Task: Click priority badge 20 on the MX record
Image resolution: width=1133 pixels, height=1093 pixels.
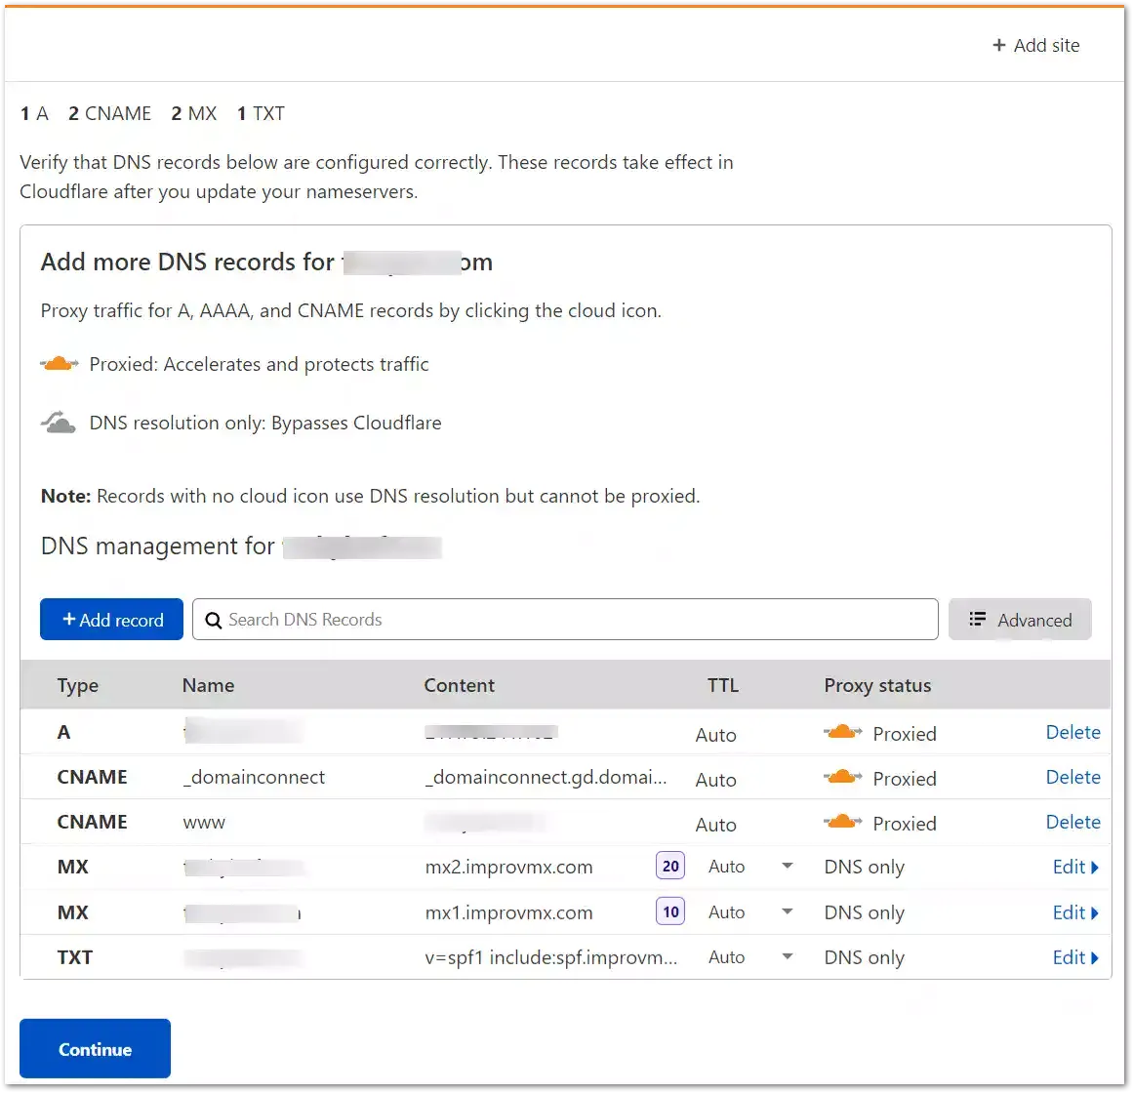Action: click(x=669, y=866)
